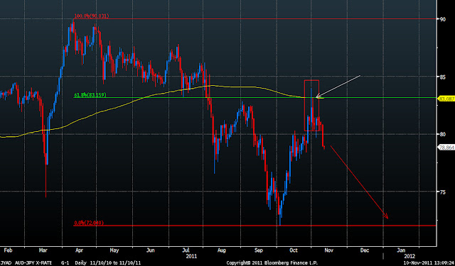455x266 pixels.
Task: Select the Mar label on time axis
Action: 43,250
